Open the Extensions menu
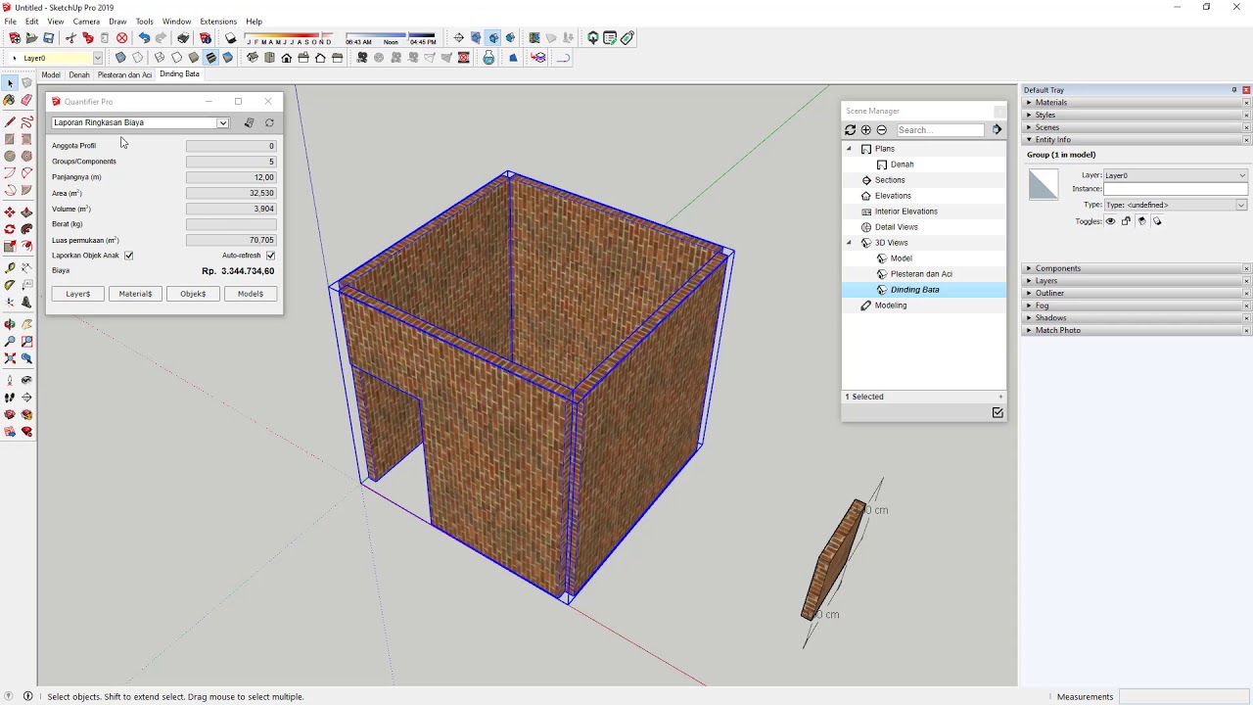This screenshot has height=705, width=1253. tap(217, 22)
